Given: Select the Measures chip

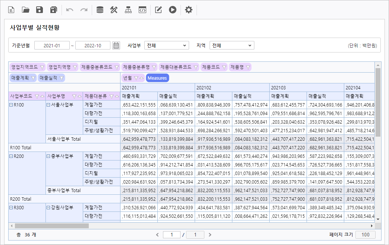Looking at the screenshot, I should [x=157, y=78].
